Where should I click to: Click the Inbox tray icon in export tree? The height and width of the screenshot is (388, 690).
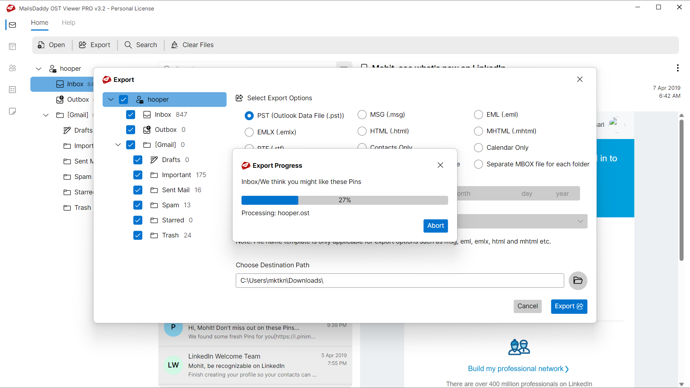coord(147,115)
